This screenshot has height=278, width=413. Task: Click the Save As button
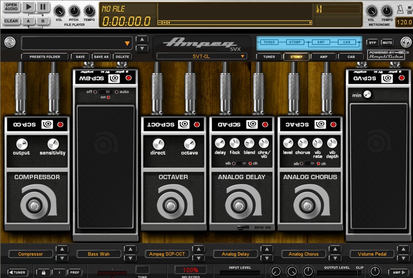coord(101,57)
